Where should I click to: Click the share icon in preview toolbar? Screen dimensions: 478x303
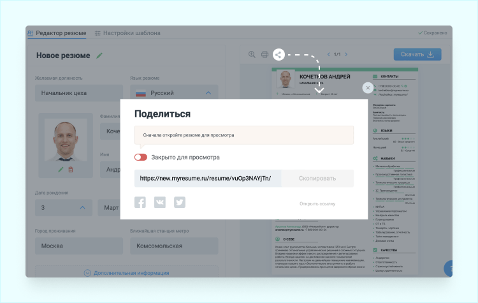click(279, 55)
